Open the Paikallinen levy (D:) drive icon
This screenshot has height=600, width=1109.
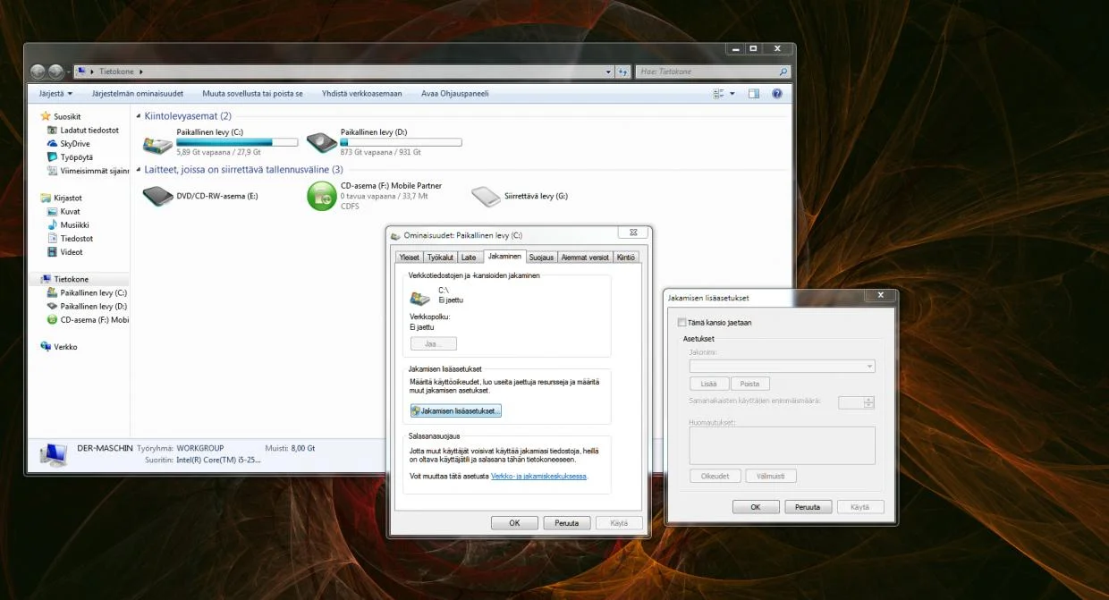click(322, 143)
